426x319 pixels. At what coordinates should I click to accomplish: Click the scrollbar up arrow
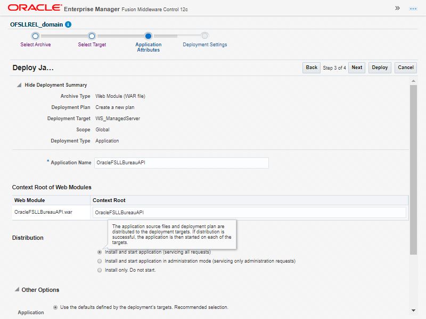413,81
